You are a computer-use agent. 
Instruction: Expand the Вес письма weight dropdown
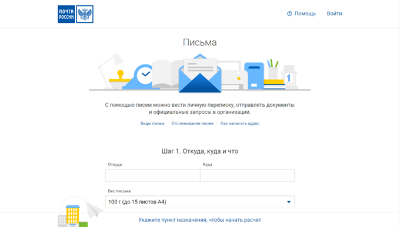[200, 202]
